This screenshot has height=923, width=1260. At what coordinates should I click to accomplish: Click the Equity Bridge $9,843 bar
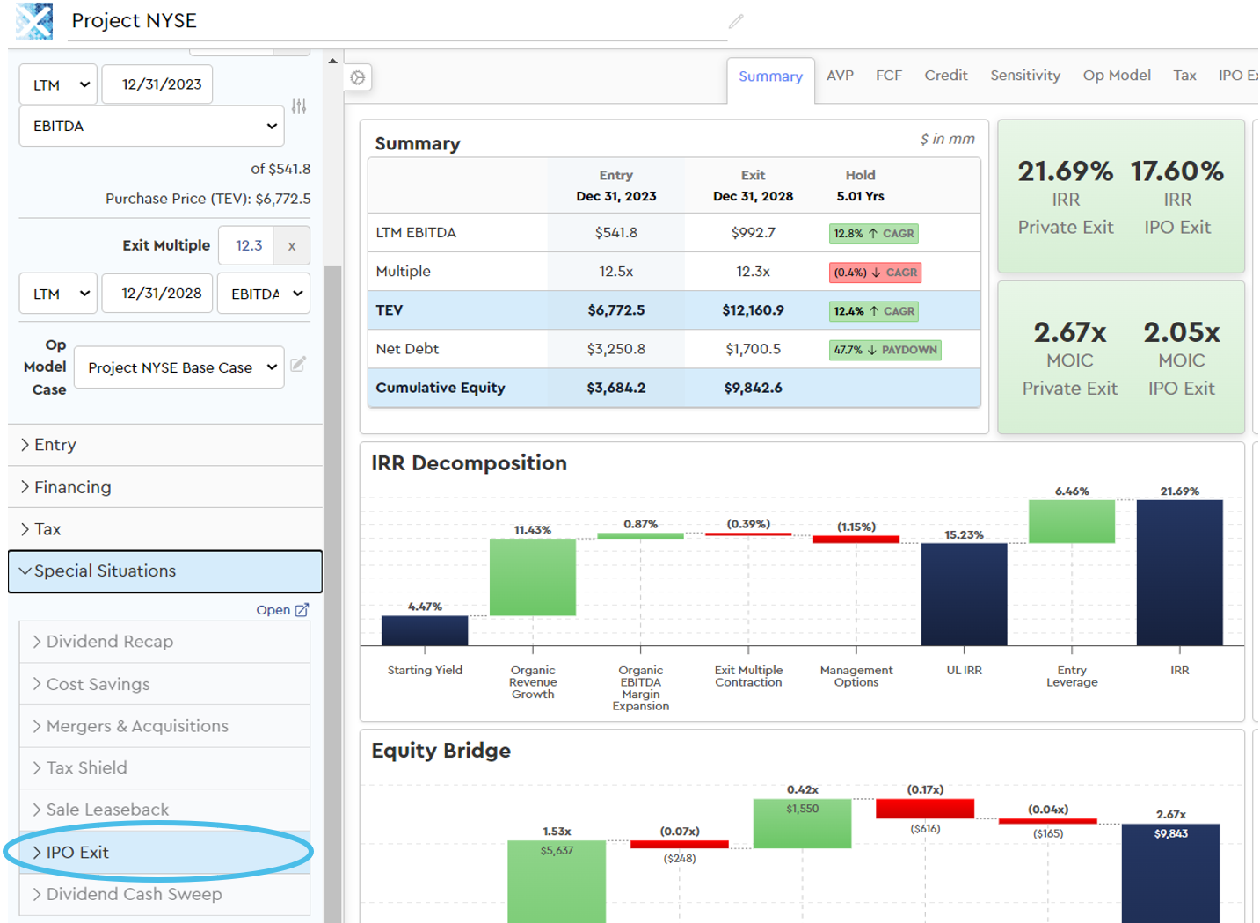pyautogui.click(x=1171, y=873)
